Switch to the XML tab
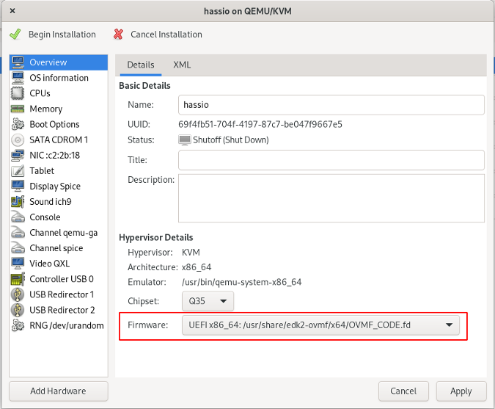The height and width of the screenshot is (409, 495). click(182, 65)
